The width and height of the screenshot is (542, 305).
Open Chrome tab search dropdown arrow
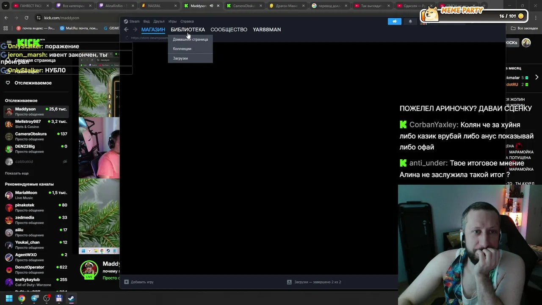(x=6, y=6)
